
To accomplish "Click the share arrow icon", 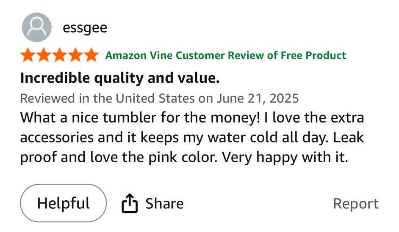I will click(x=130, y=204).
